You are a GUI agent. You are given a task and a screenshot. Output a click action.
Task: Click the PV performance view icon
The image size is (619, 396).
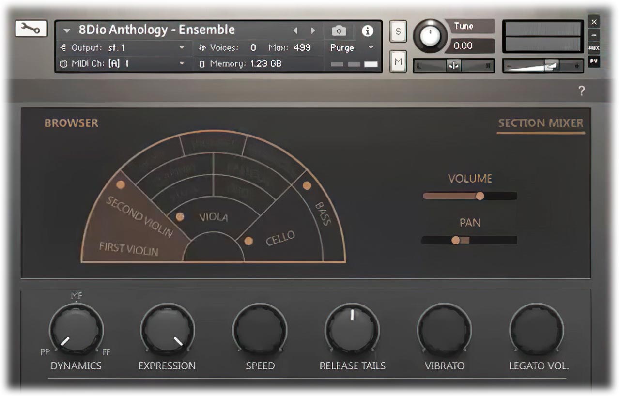(593, 61)
